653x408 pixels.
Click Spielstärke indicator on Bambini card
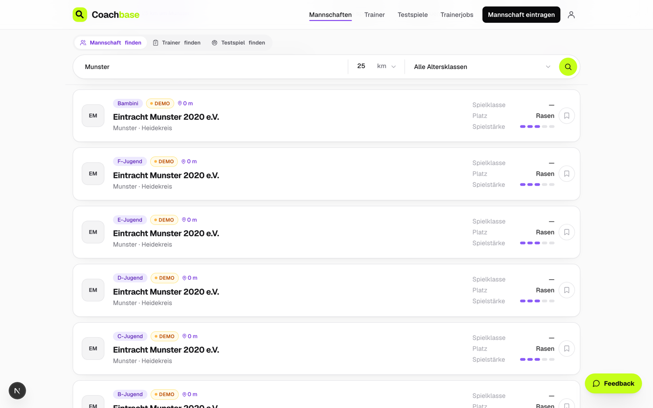(x=537, y=127)
